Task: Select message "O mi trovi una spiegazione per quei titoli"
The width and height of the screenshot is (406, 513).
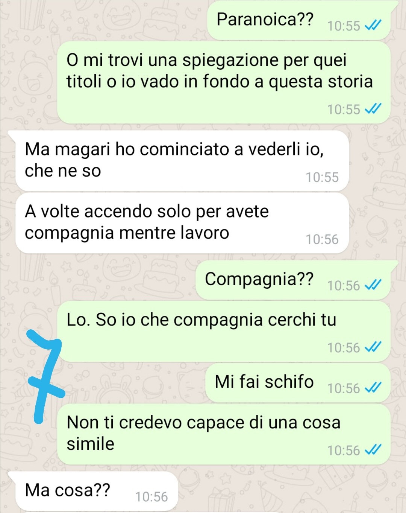Action: (224, 83)
